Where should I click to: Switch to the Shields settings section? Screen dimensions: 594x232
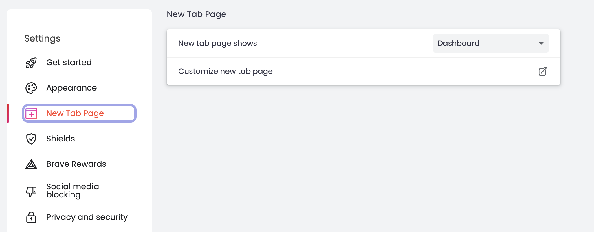[60, 139]
